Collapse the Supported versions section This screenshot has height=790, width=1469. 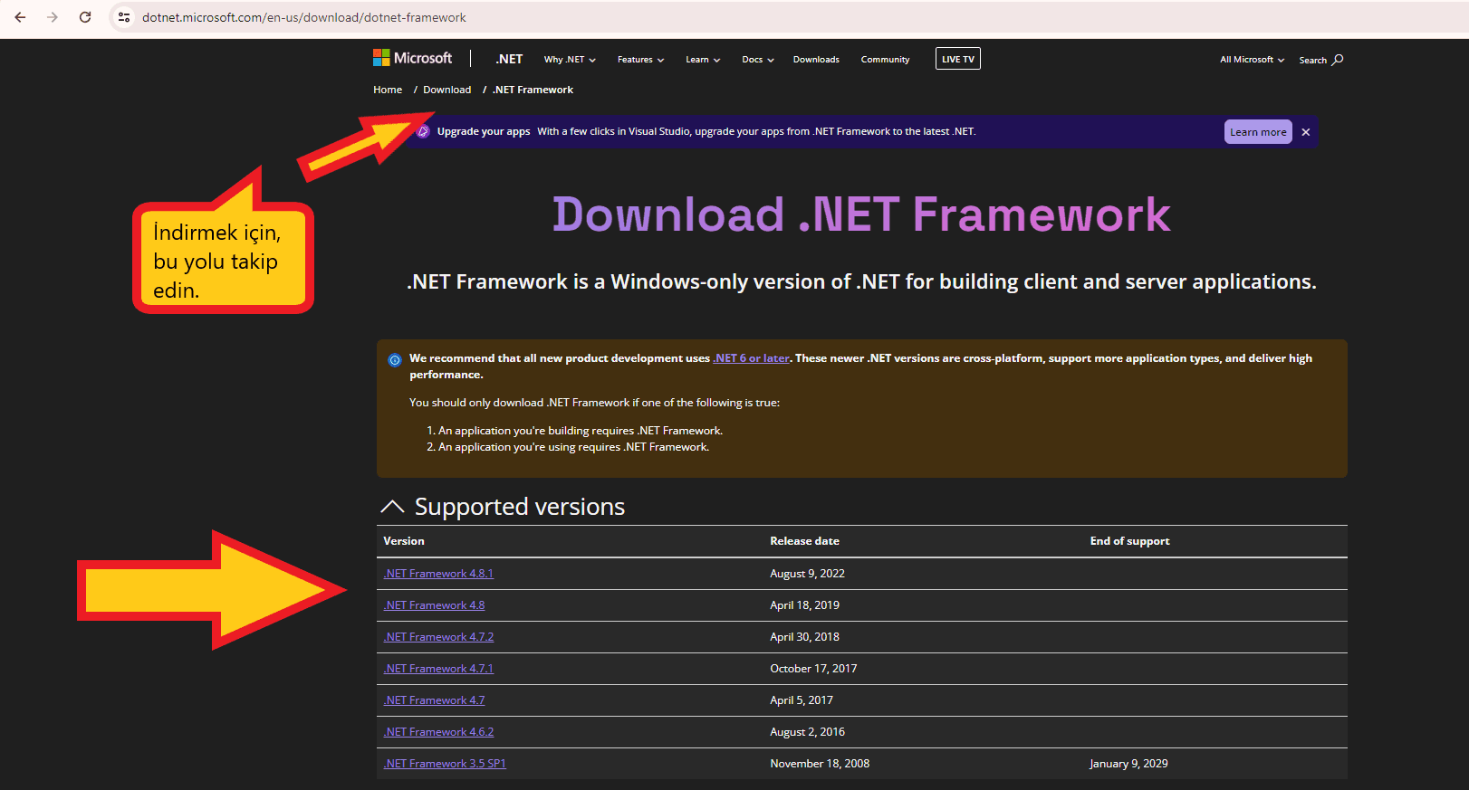tap(392, 507)
